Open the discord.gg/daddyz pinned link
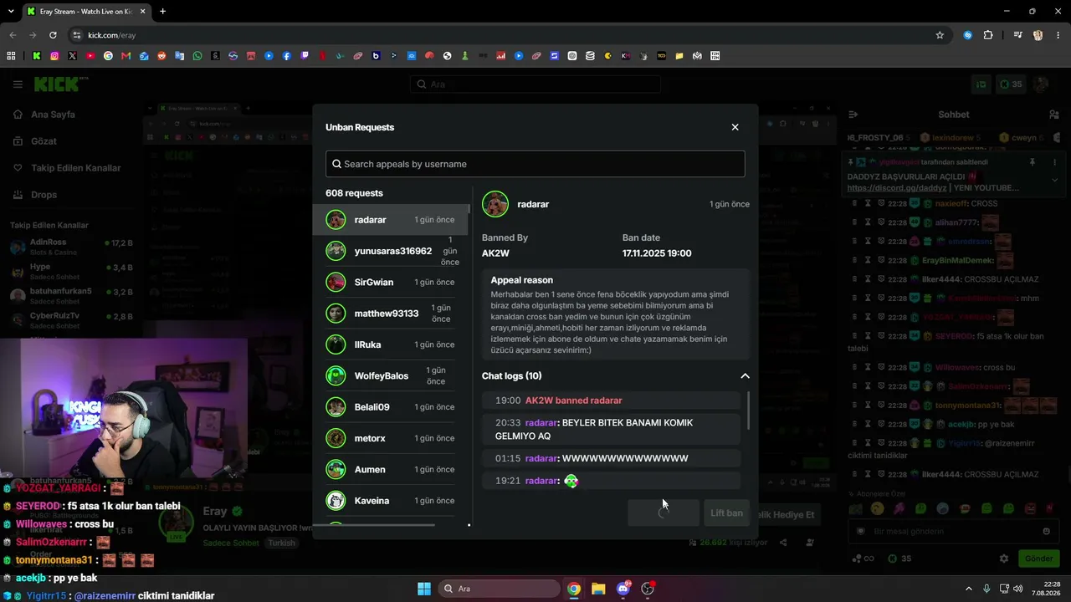Viewport: 1071px width, 602px height. pos(897,188)
